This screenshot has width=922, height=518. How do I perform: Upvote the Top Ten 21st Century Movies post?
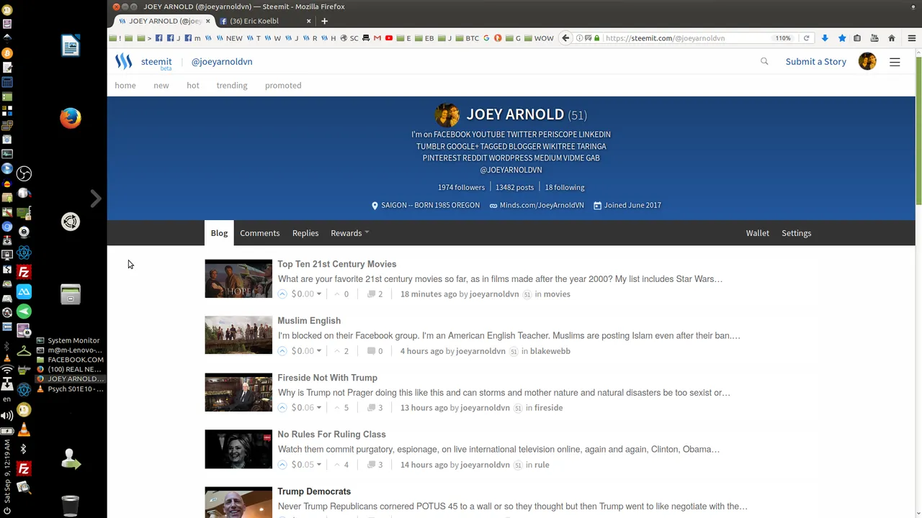(x=282, y=294)
